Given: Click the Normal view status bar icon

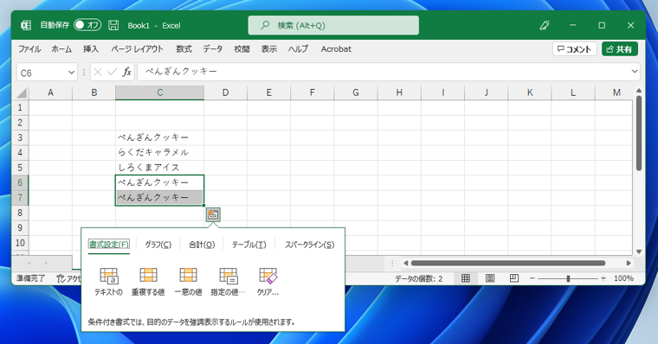Looking at the screenshot, I should [x=466, y=278].
